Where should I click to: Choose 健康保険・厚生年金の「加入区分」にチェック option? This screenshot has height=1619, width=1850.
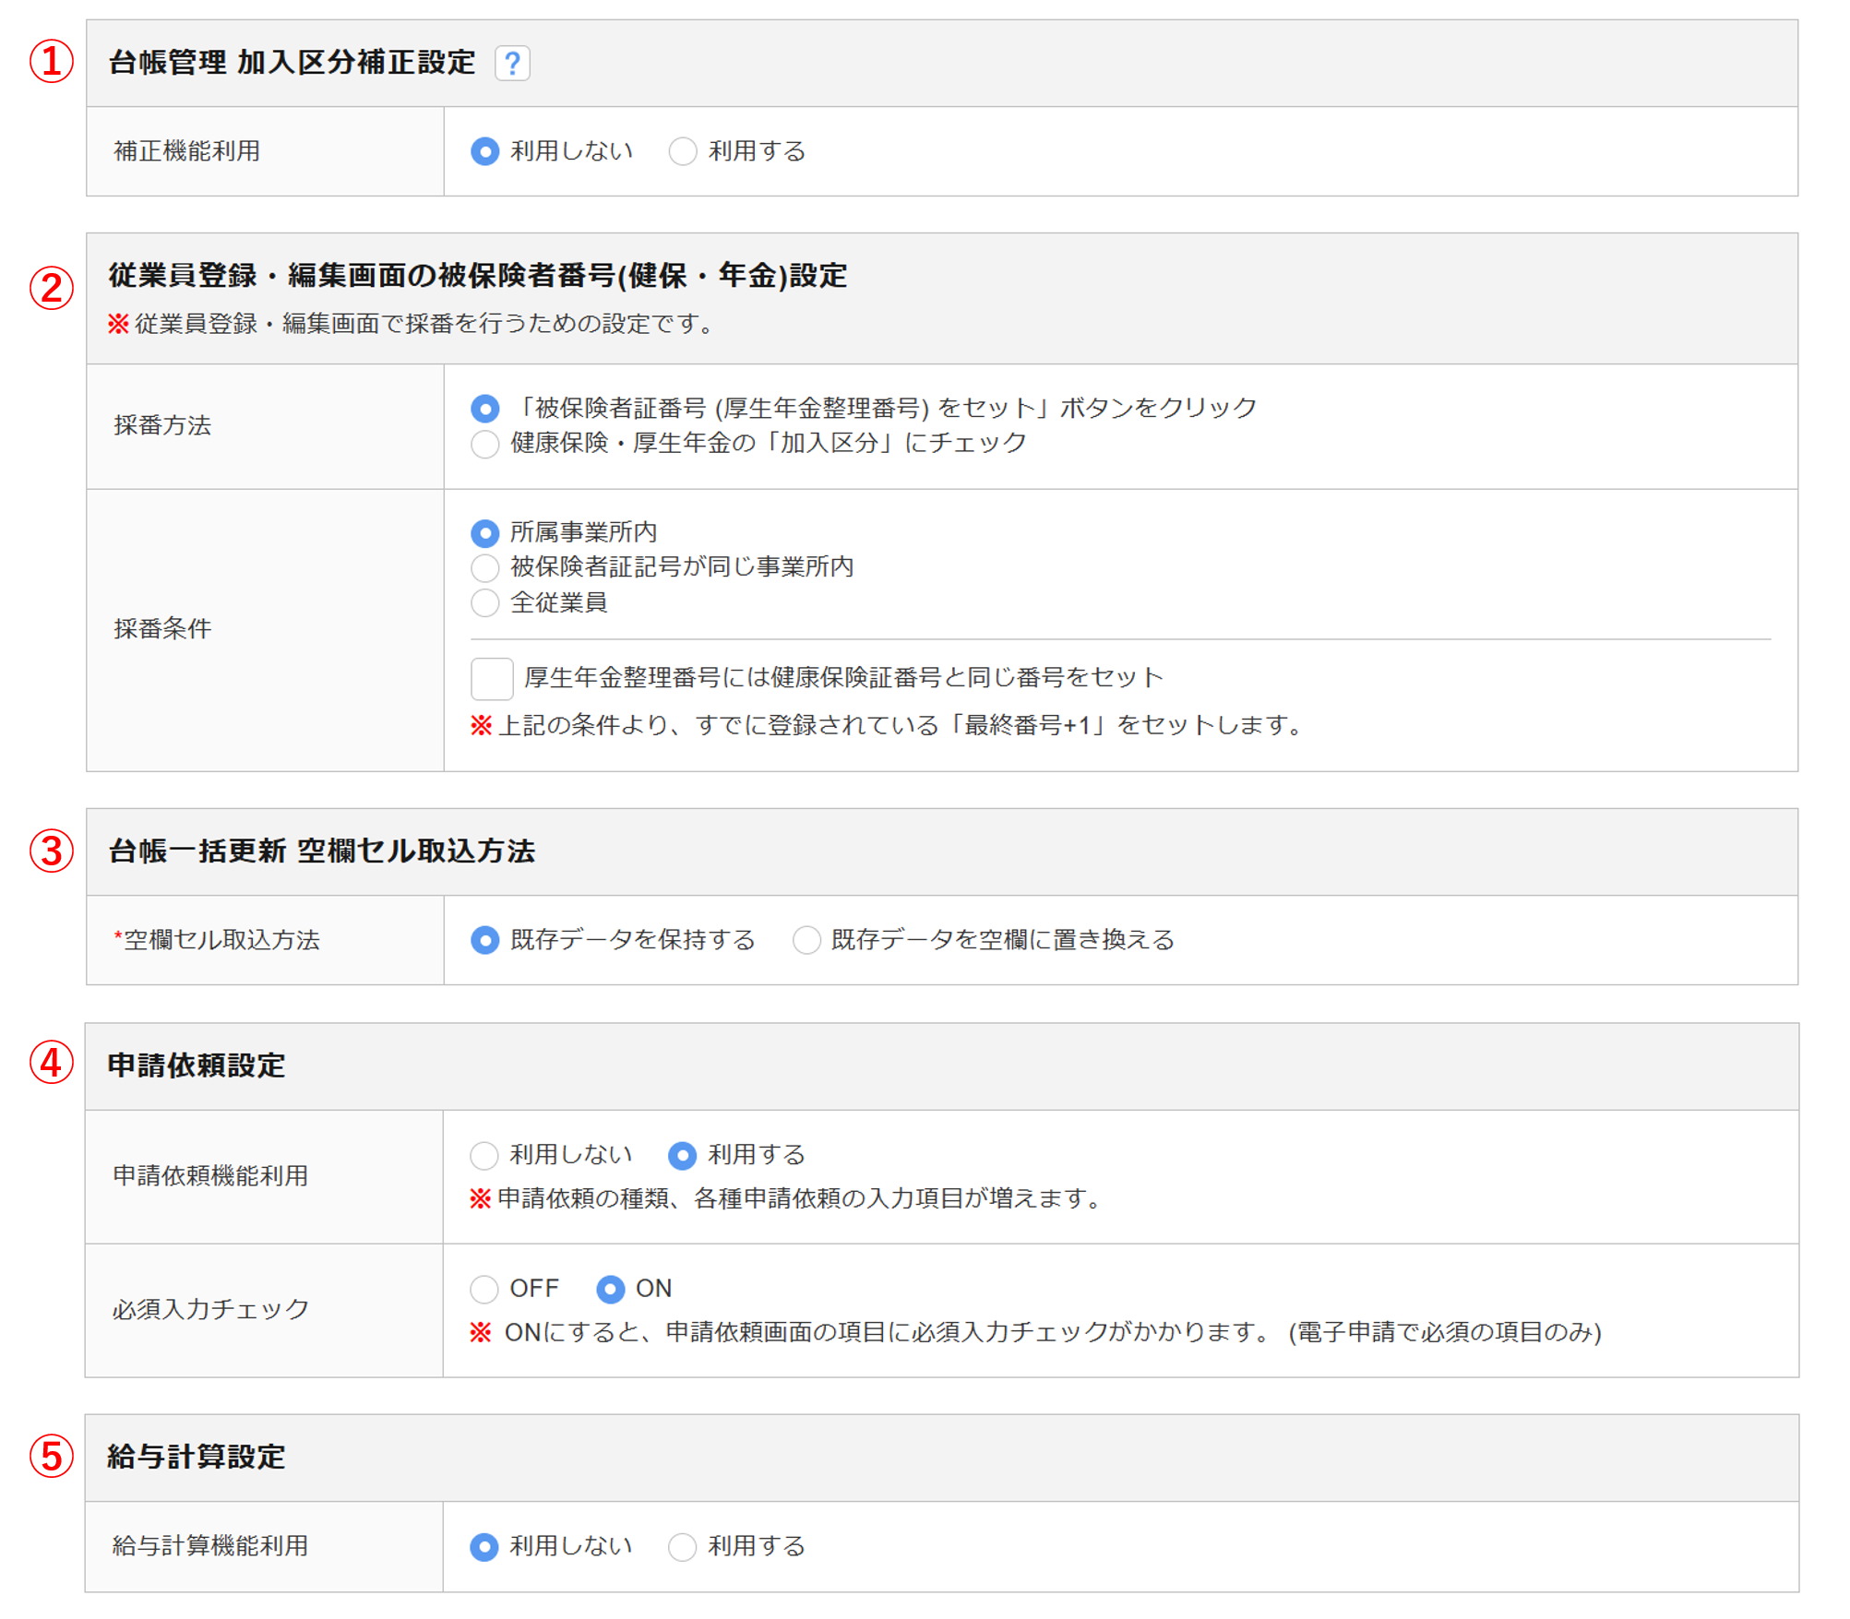click(484, 444)
